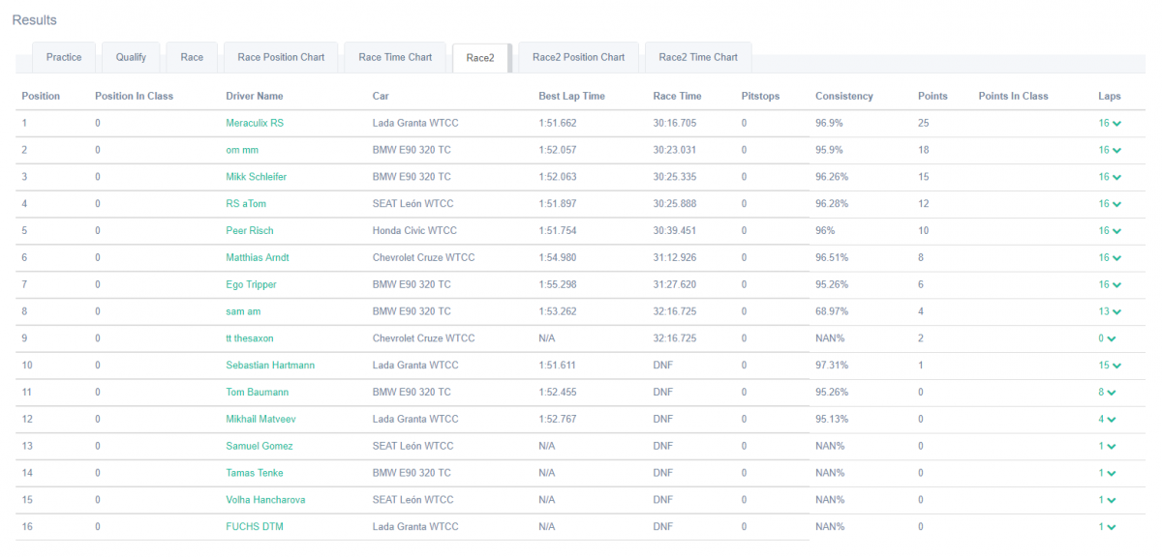Screen dimensions: 1162x557
Task: Click the driver name RS aTom
Action: (245, 204)
